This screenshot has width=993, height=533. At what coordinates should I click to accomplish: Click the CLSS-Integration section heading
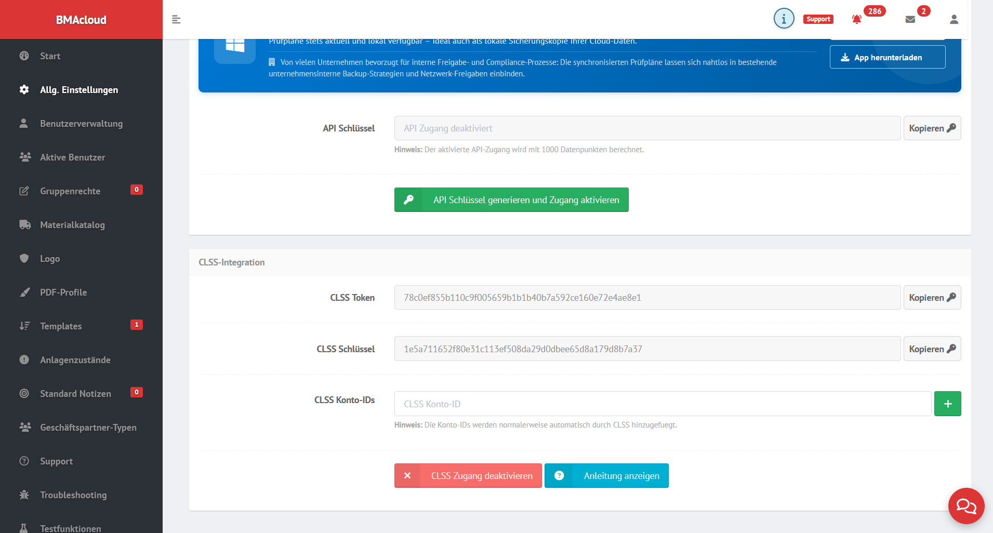(232, 262)
